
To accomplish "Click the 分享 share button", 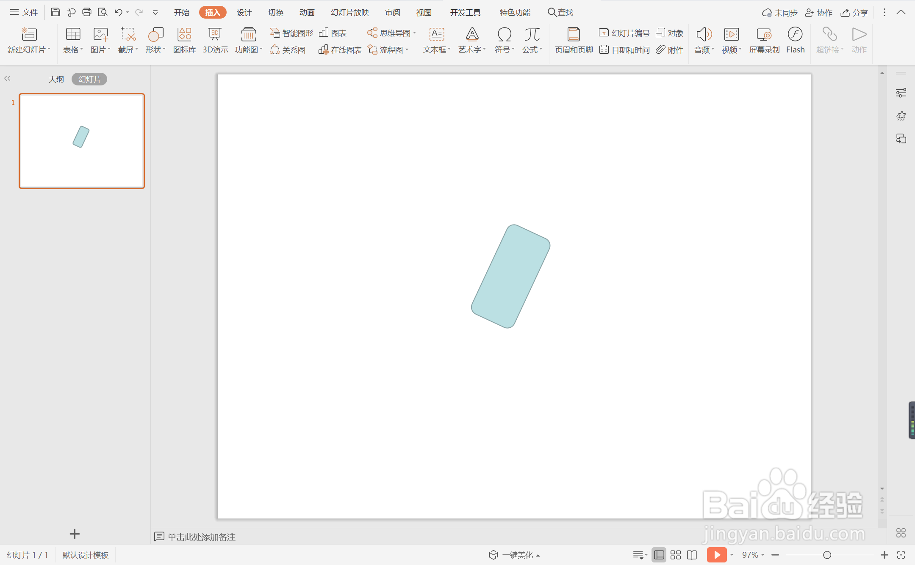I will pos(854,13).
